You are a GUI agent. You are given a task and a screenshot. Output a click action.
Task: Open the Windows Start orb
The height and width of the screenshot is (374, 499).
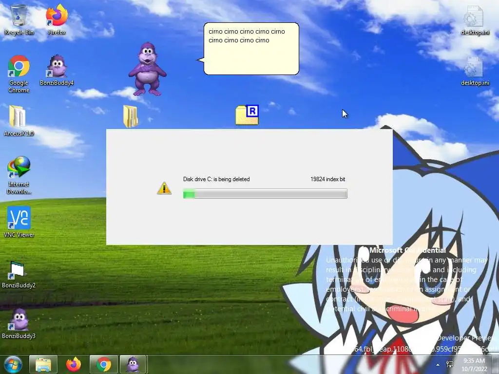[13, 364]
